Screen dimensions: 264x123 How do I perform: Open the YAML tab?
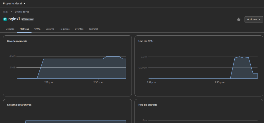(37, 29)
